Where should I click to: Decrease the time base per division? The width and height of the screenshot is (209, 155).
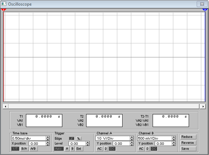[x=48, y=139]
